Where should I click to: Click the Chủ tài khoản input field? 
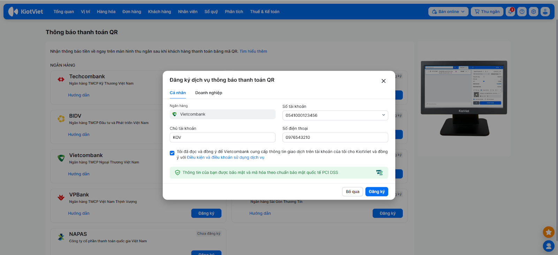[223, 137]
